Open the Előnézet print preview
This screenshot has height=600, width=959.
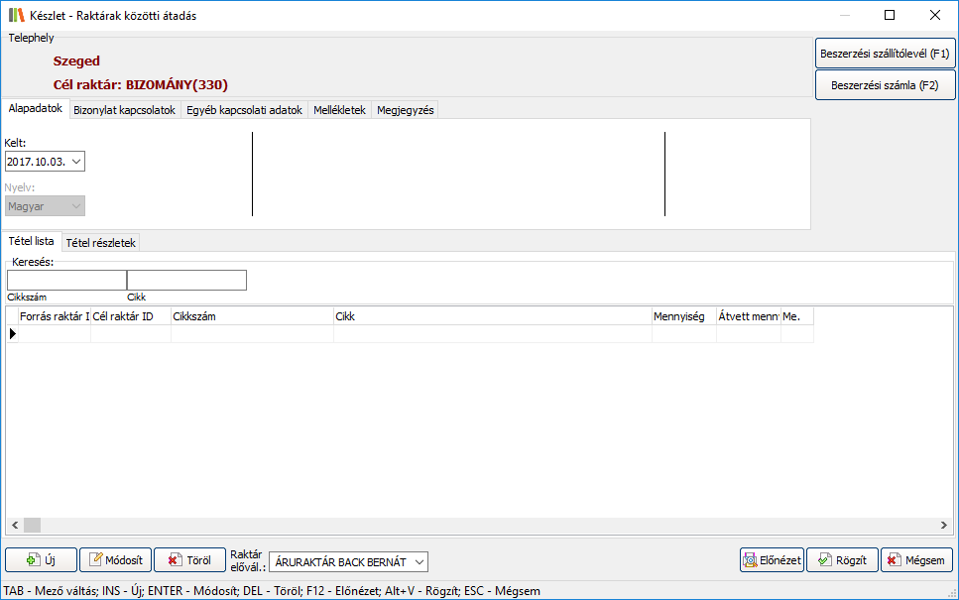(x=771, y=560)
